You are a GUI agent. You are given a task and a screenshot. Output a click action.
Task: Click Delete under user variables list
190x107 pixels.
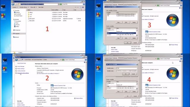[134, 23]
